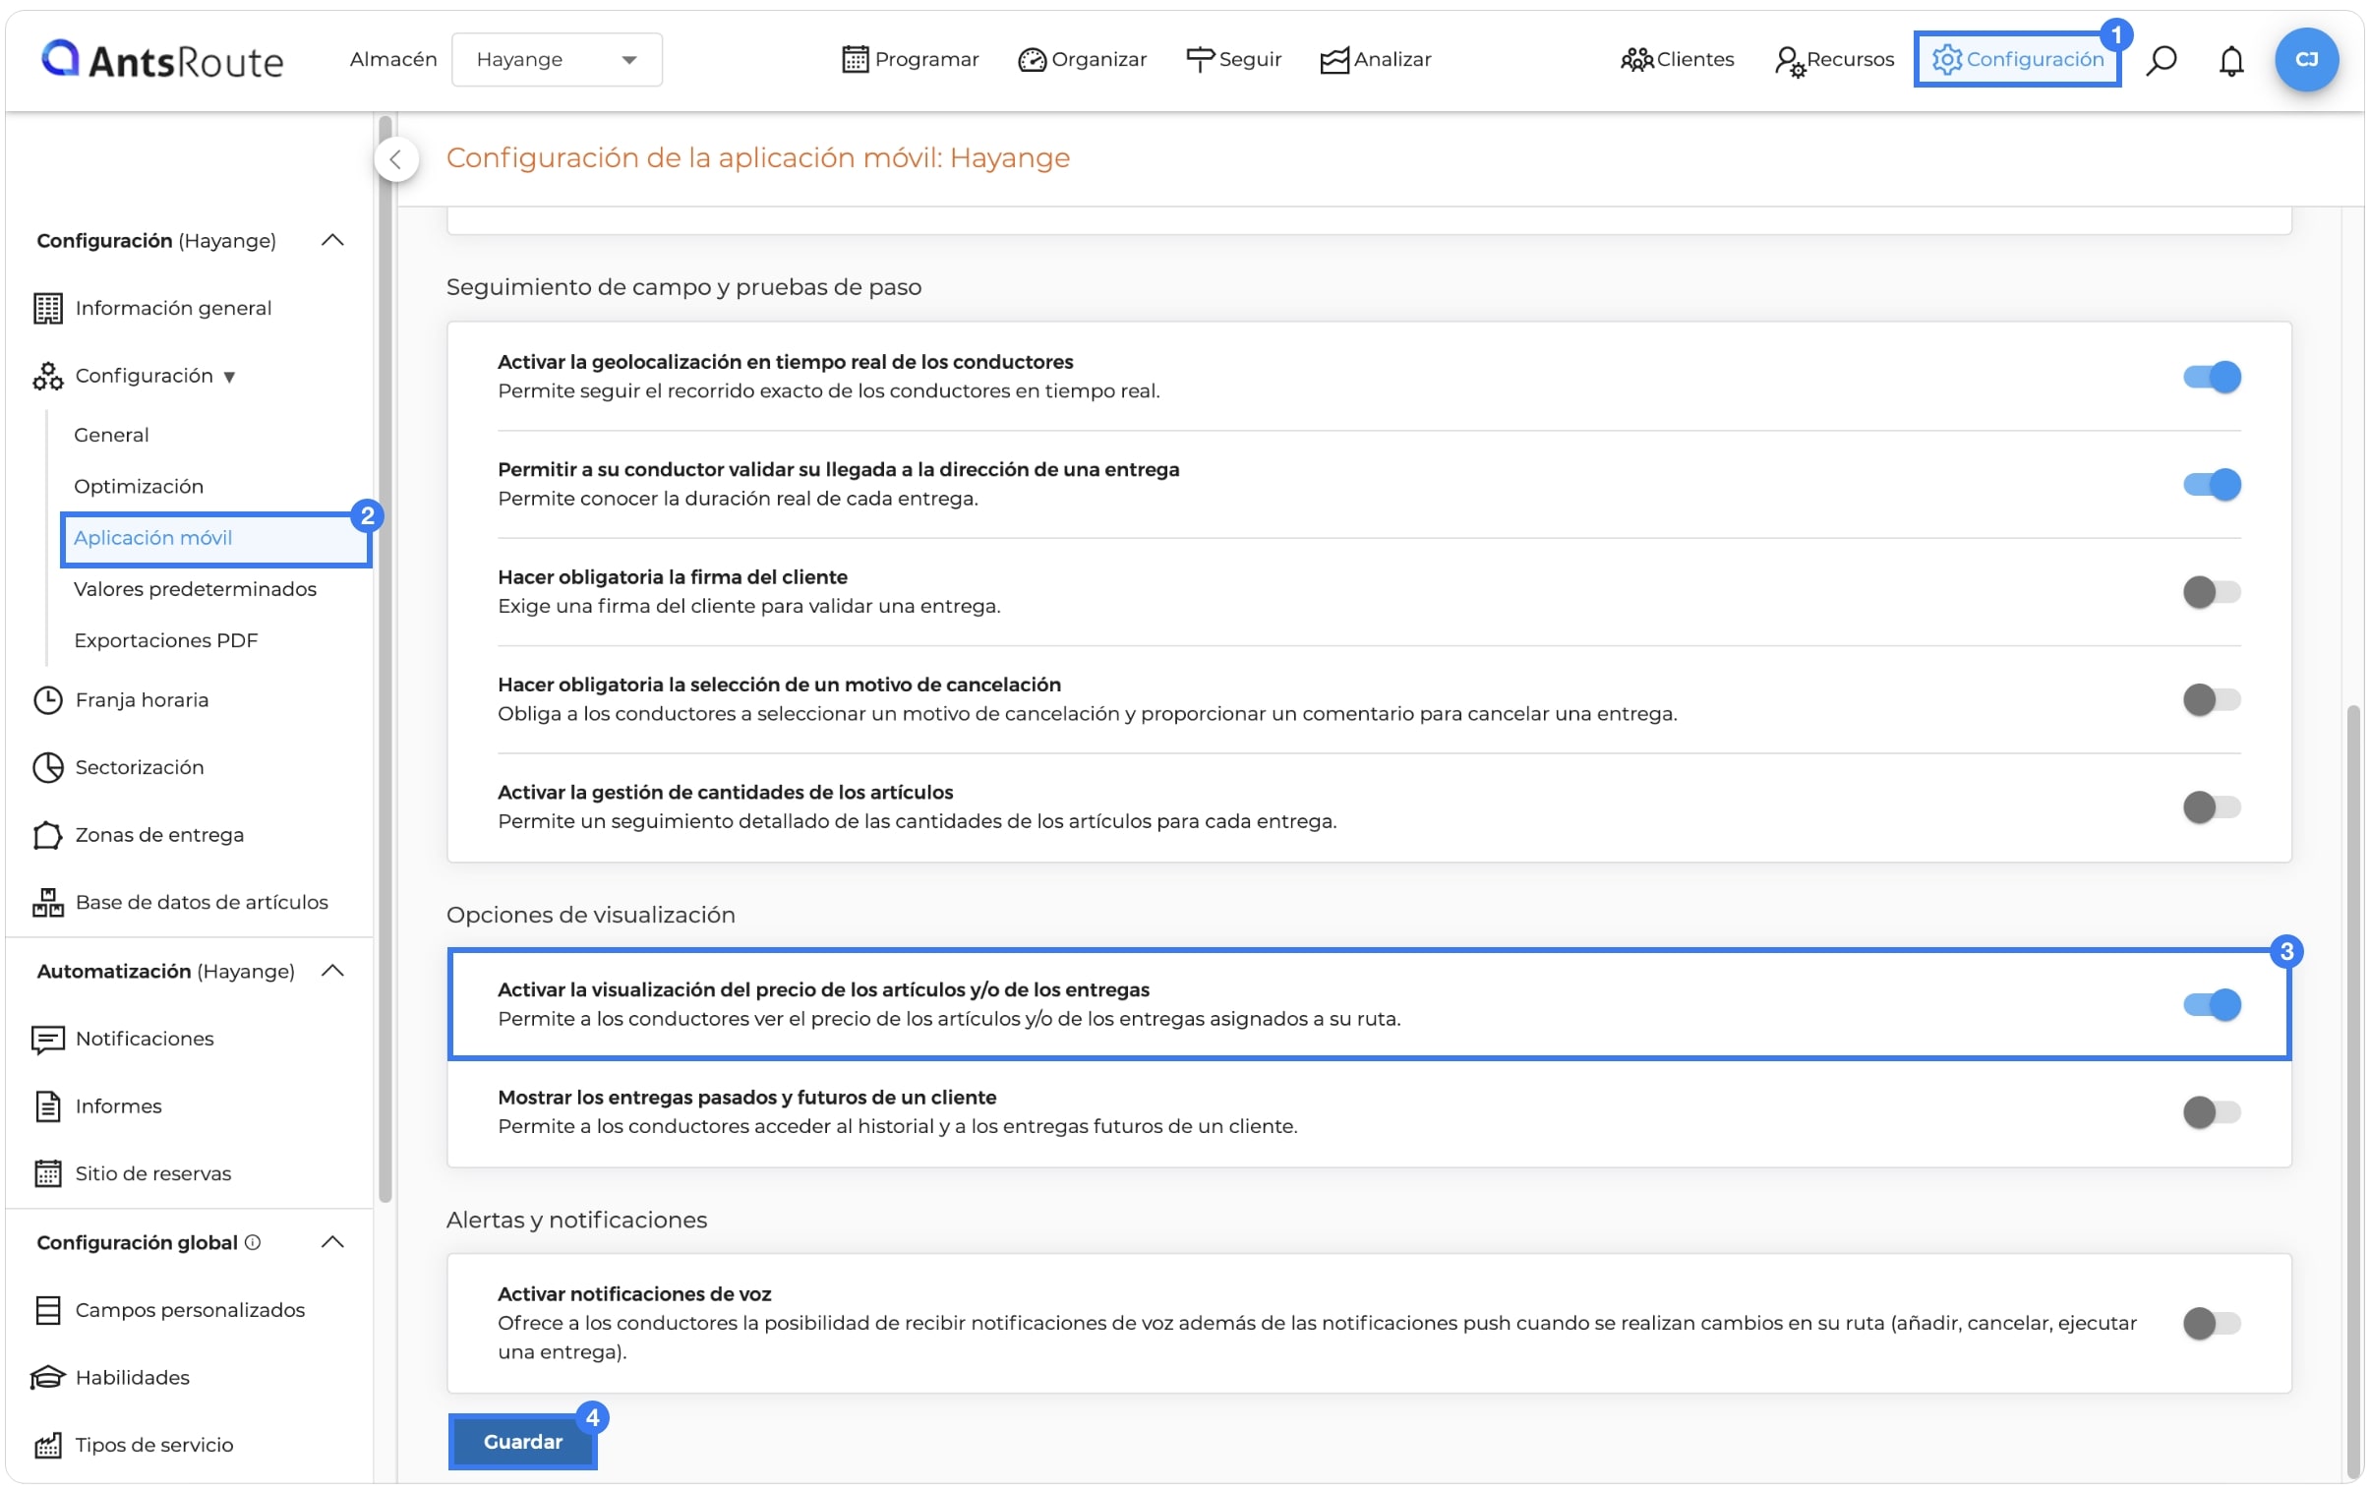Screen dimensions: 2370x1492
Task: Click the Configuración gear icon
Action: [1947, 60]
